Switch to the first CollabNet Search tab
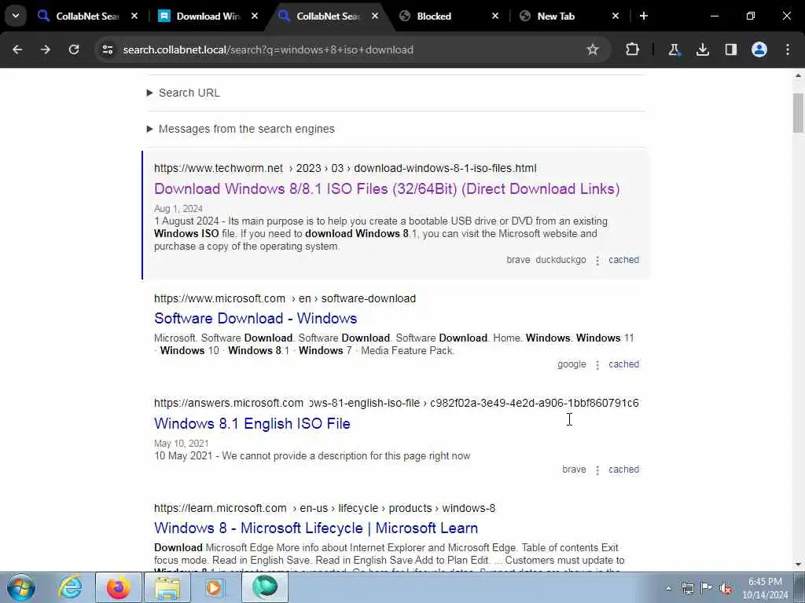This screenshot has height=603, width=805. (x=87, y=16)
